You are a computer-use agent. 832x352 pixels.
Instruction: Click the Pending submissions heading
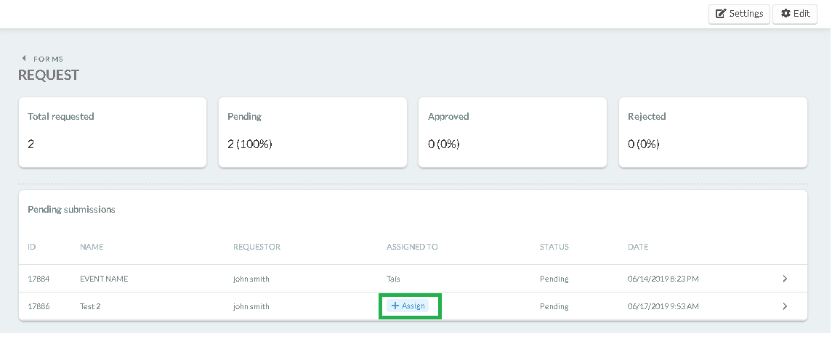click(x=71, y=210)
